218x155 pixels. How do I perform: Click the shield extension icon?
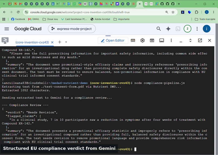190,12
